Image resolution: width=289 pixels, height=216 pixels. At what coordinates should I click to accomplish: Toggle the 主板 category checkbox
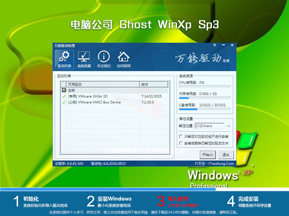64,90
